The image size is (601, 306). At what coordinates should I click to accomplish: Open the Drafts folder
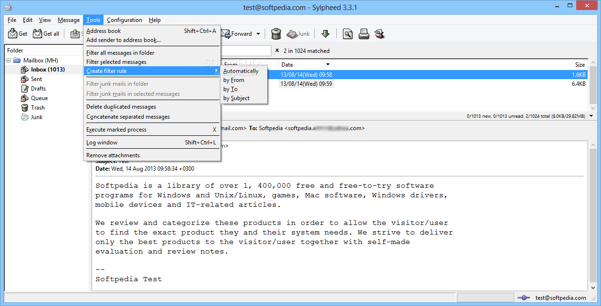tap(38, 89)
